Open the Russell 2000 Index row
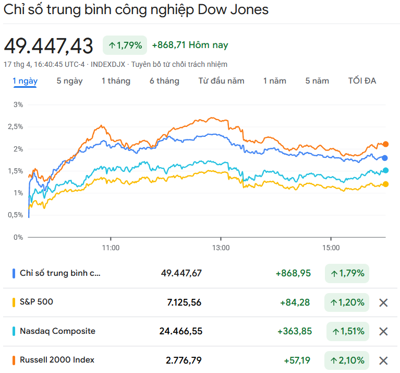This screenshot has width=400, height=373. [57, 360]
